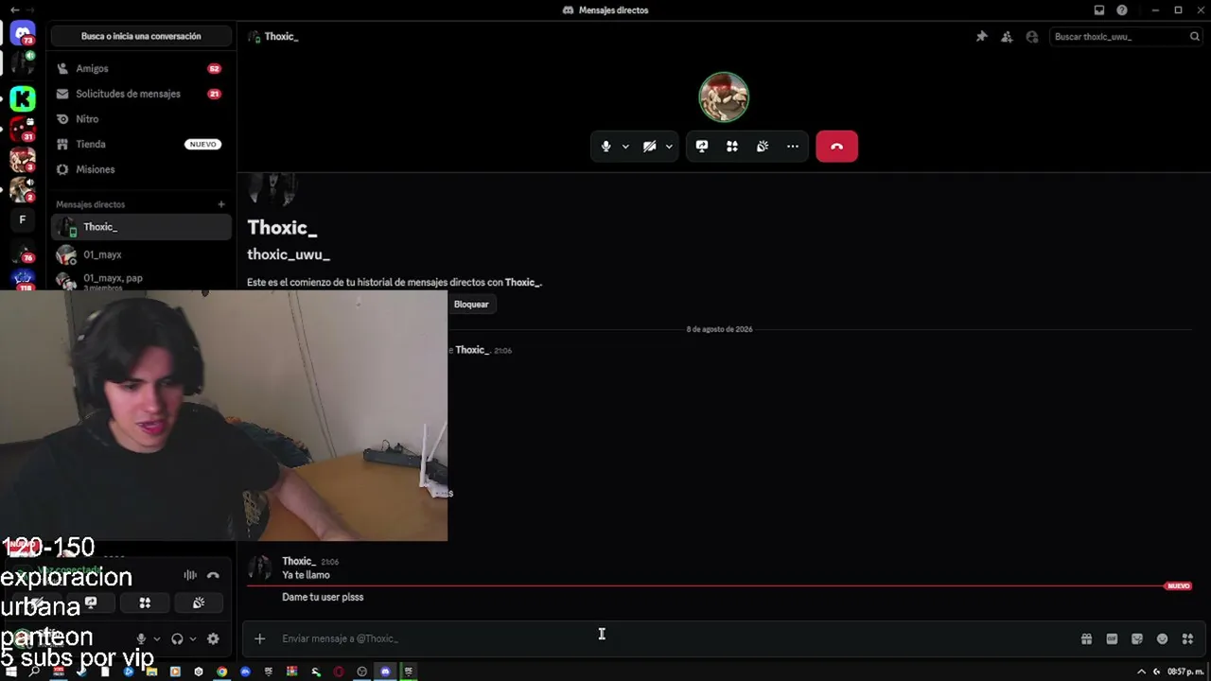Open microphone options arrow in call controls
The width and height of the screenshot is (1211, 681).
[625, 147]
